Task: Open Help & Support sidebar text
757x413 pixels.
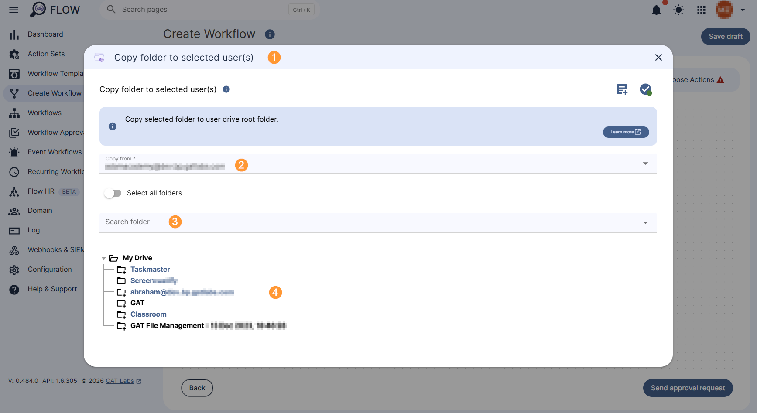Action: point(52,289)
